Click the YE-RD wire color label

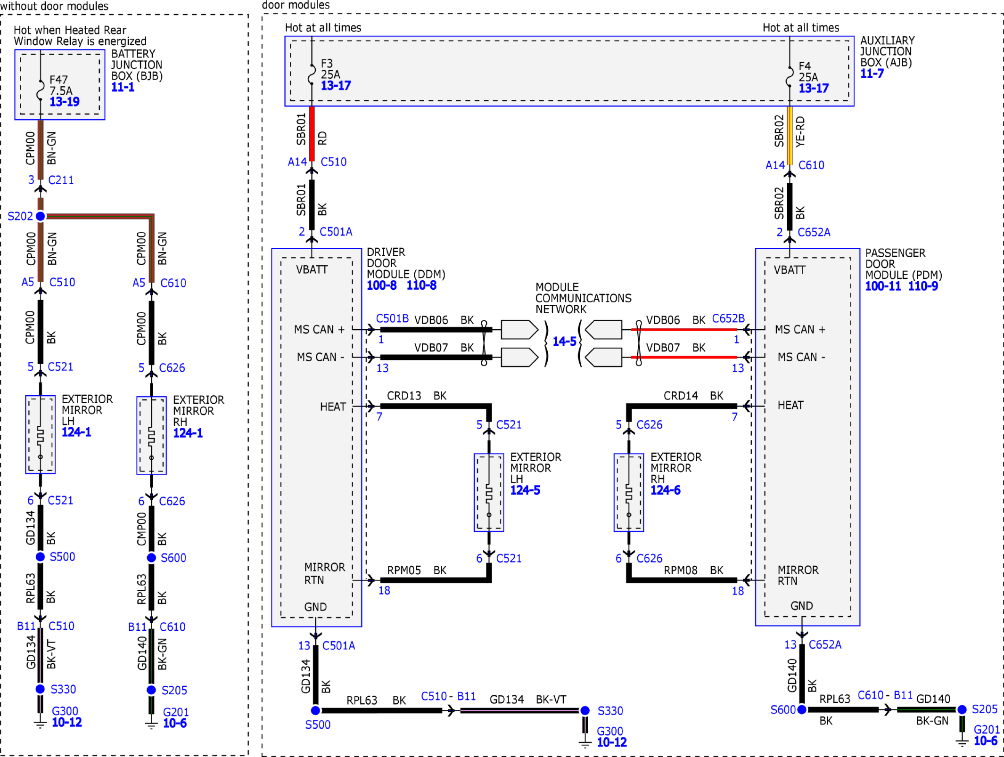coord(800,132)
